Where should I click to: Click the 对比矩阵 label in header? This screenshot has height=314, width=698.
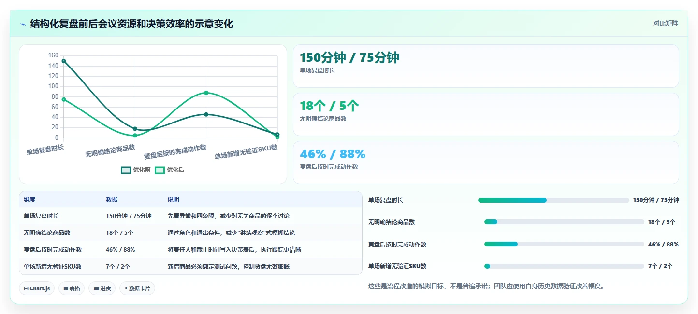665,23
